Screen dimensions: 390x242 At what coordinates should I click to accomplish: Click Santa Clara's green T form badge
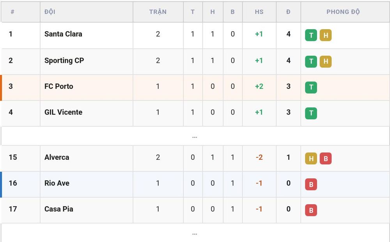point(311,35)
